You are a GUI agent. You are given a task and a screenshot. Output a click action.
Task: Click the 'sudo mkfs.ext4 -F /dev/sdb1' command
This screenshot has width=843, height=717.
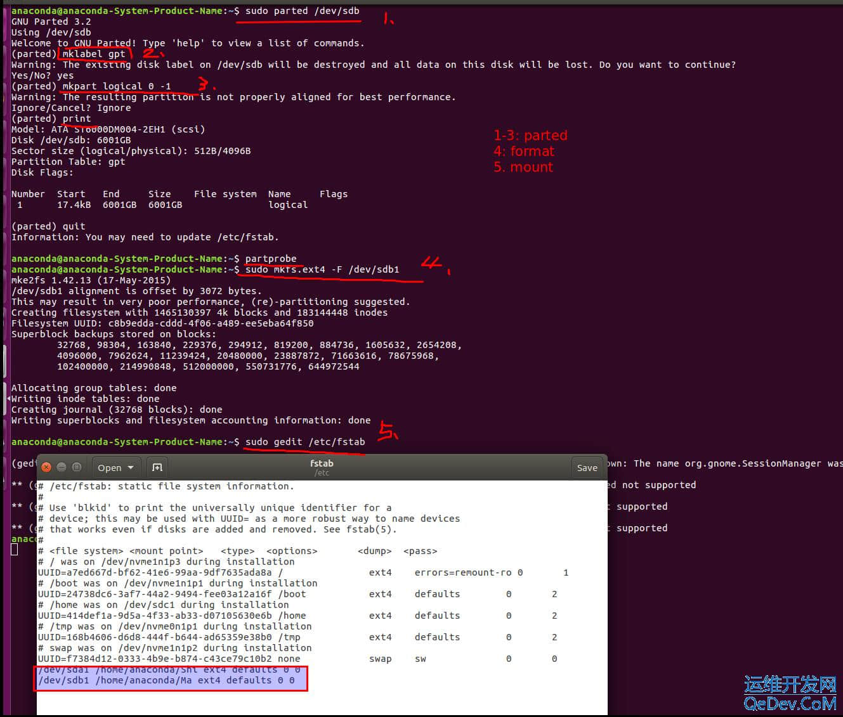[x=322, y=269]
